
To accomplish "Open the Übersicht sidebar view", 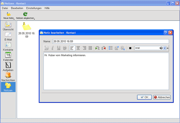I will coord(8,26).
